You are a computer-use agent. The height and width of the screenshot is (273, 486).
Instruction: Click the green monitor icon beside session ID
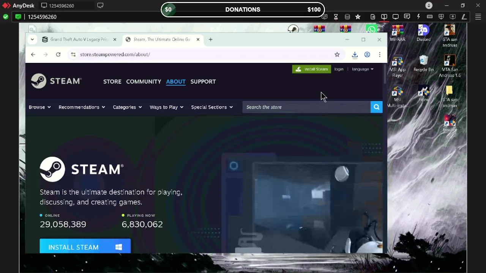coord(18,17)
